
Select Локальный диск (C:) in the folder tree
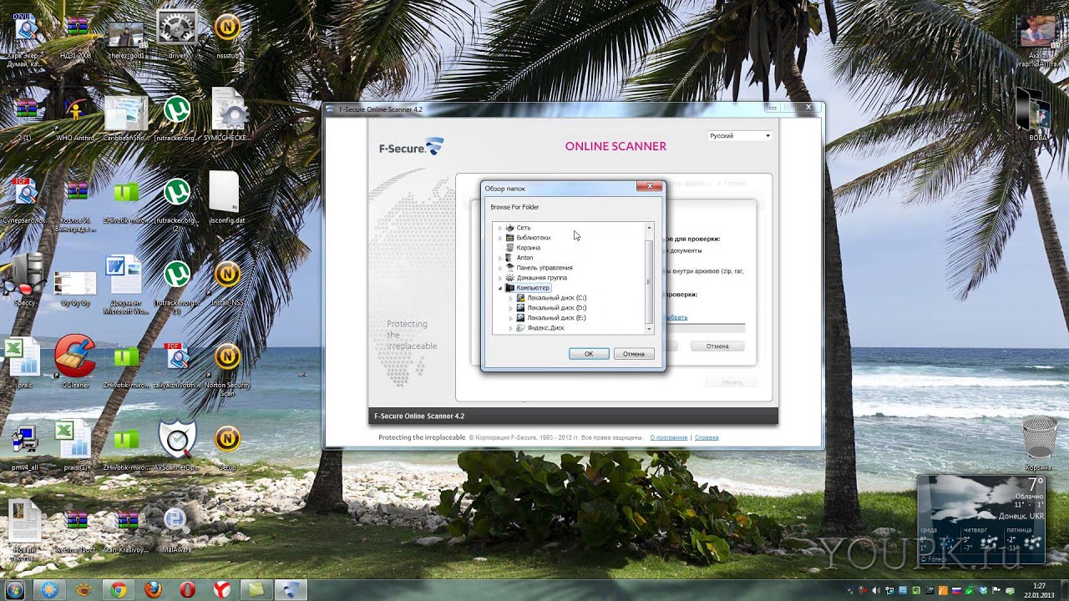point(556,298)
